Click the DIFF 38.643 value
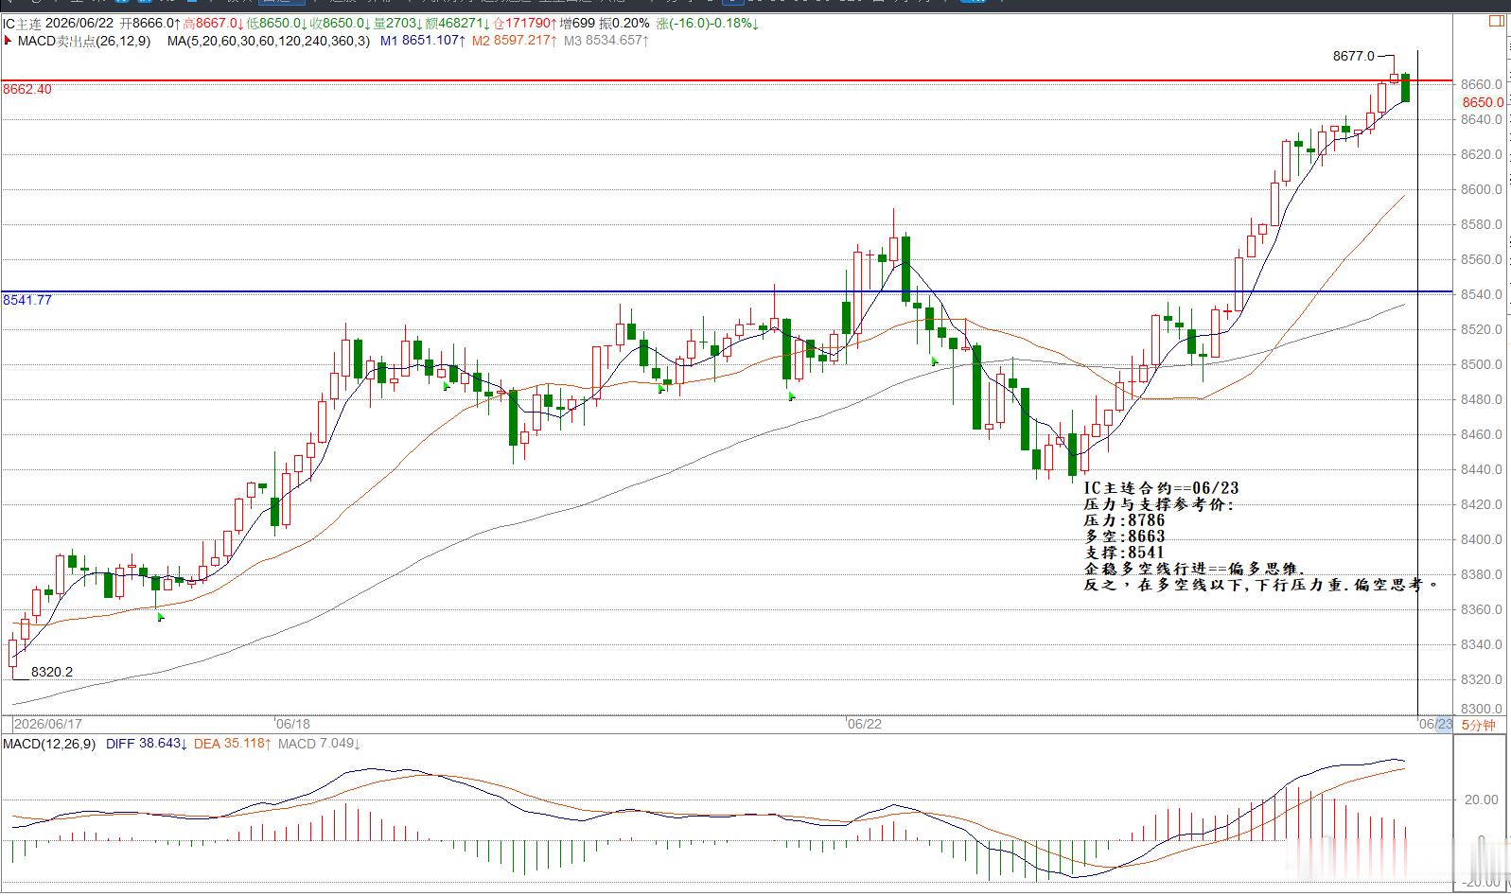Image resolution: width=1511 pixels, height=896 pixels. pos(146,745)
